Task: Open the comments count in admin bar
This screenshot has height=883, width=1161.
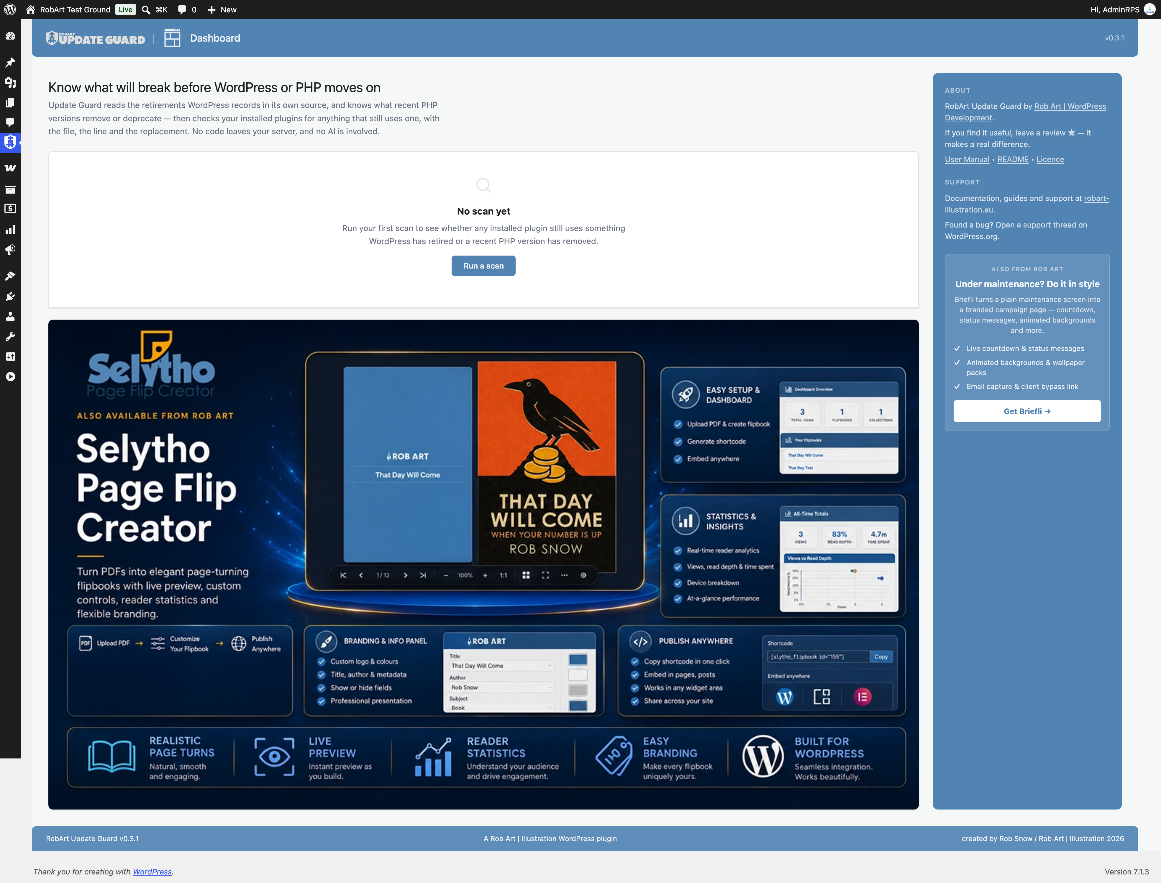Action: click(x=187, y=9)
